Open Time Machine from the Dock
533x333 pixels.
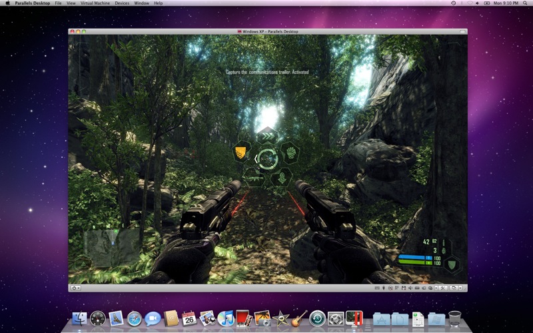pyautogui.click(x=318, y=319)
